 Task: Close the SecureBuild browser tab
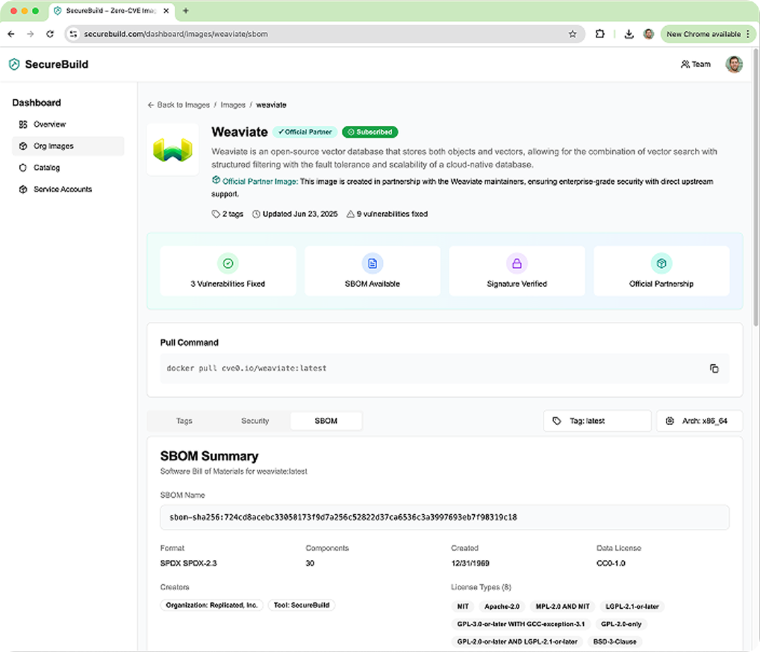point(166,11)
